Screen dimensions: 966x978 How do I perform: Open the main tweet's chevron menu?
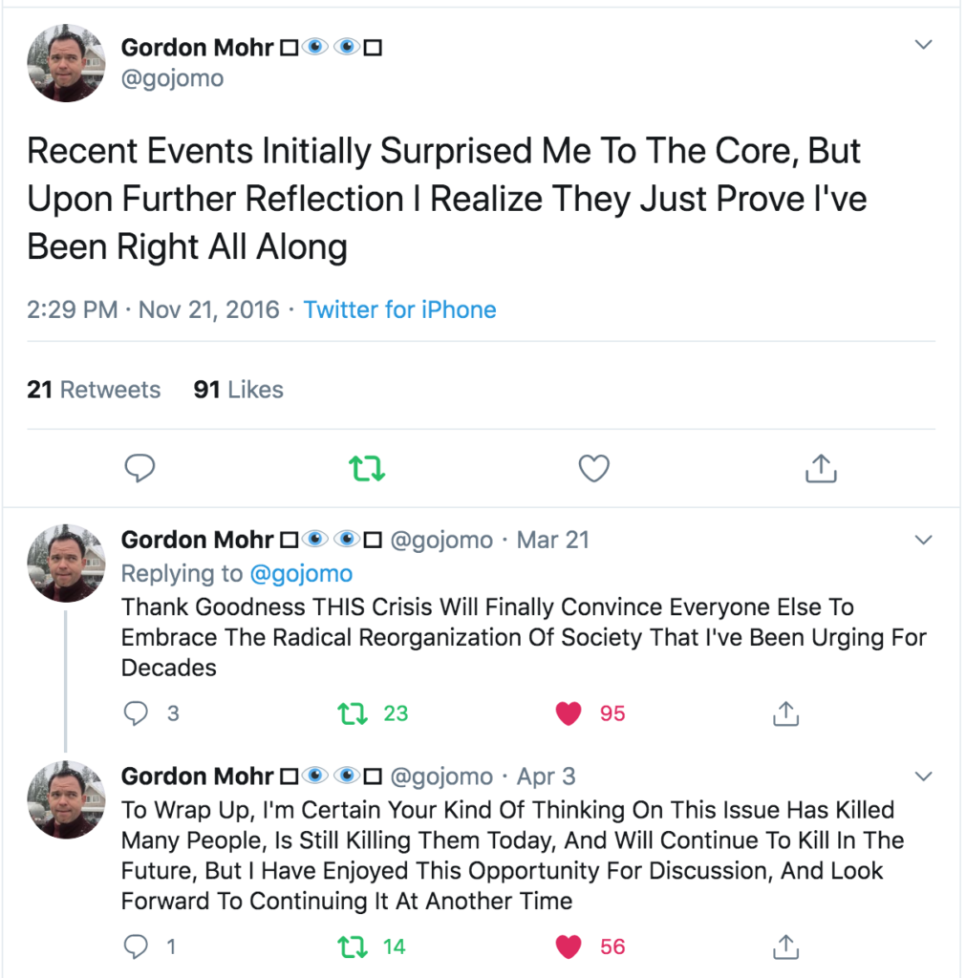[923, 45]
